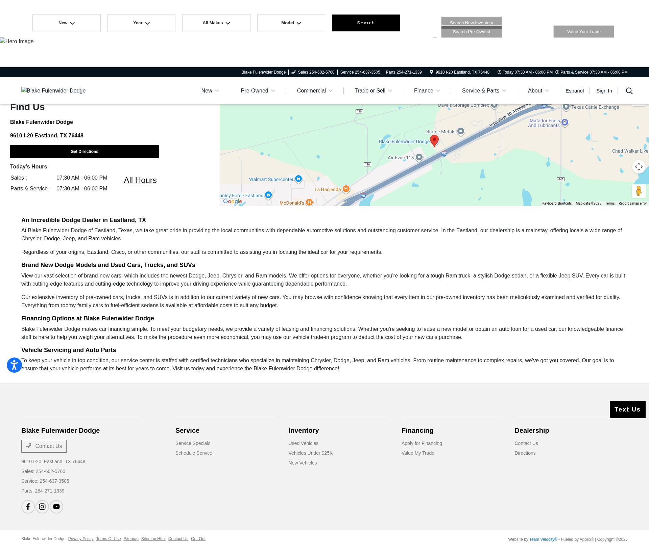Screen dimensions: 649x556
Task: Open Vehicles Under $25K footer link
Action: pos(310,453)
